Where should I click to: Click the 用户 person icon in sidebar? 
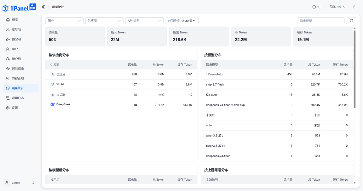coord(8,49)
